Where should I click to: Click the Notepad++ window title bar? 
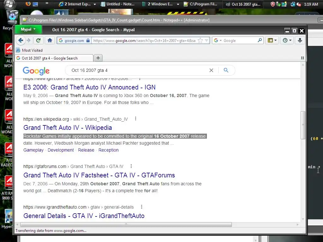[x=169, y=20]
